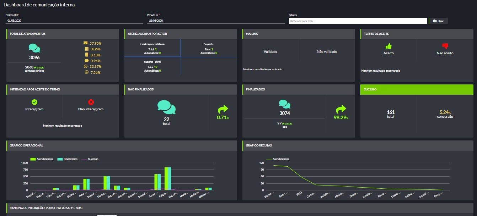The width and height of the screenshot is (477, 216).
Task: Click the 99.29% value
Action: point(341,117)
